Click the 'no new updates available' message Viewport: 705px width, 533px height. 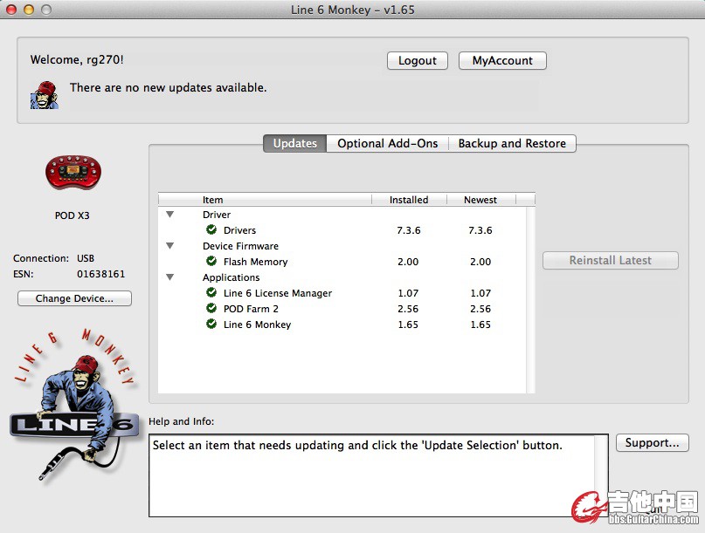(x=168, y=87)
